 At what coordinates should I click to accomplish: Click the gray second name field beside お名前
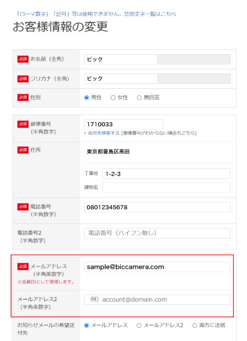(x=194, y=59)
